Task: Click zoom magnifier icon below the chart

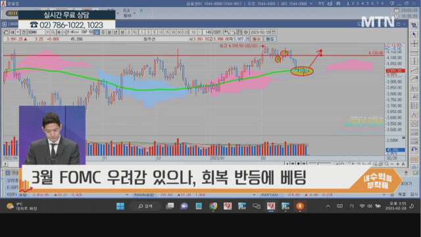Action: (387, 164)
